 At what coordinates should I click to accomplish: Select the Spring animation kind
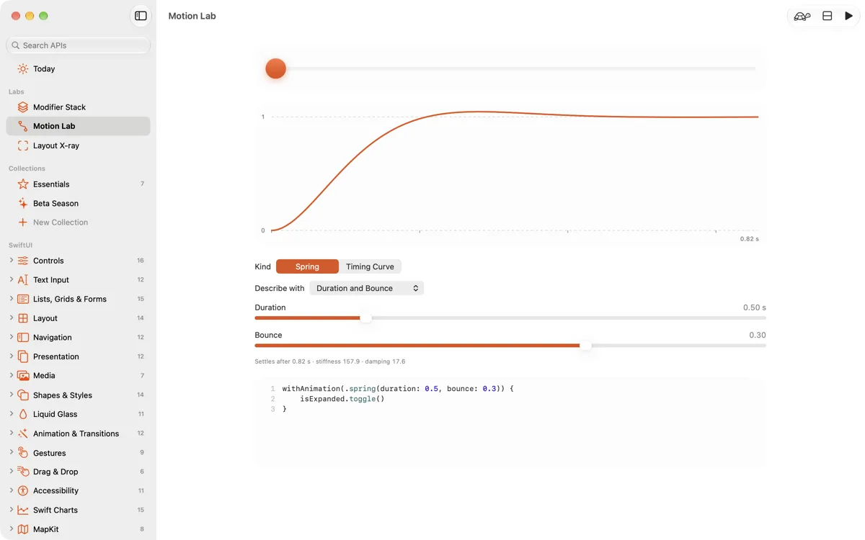click(307, 266)
